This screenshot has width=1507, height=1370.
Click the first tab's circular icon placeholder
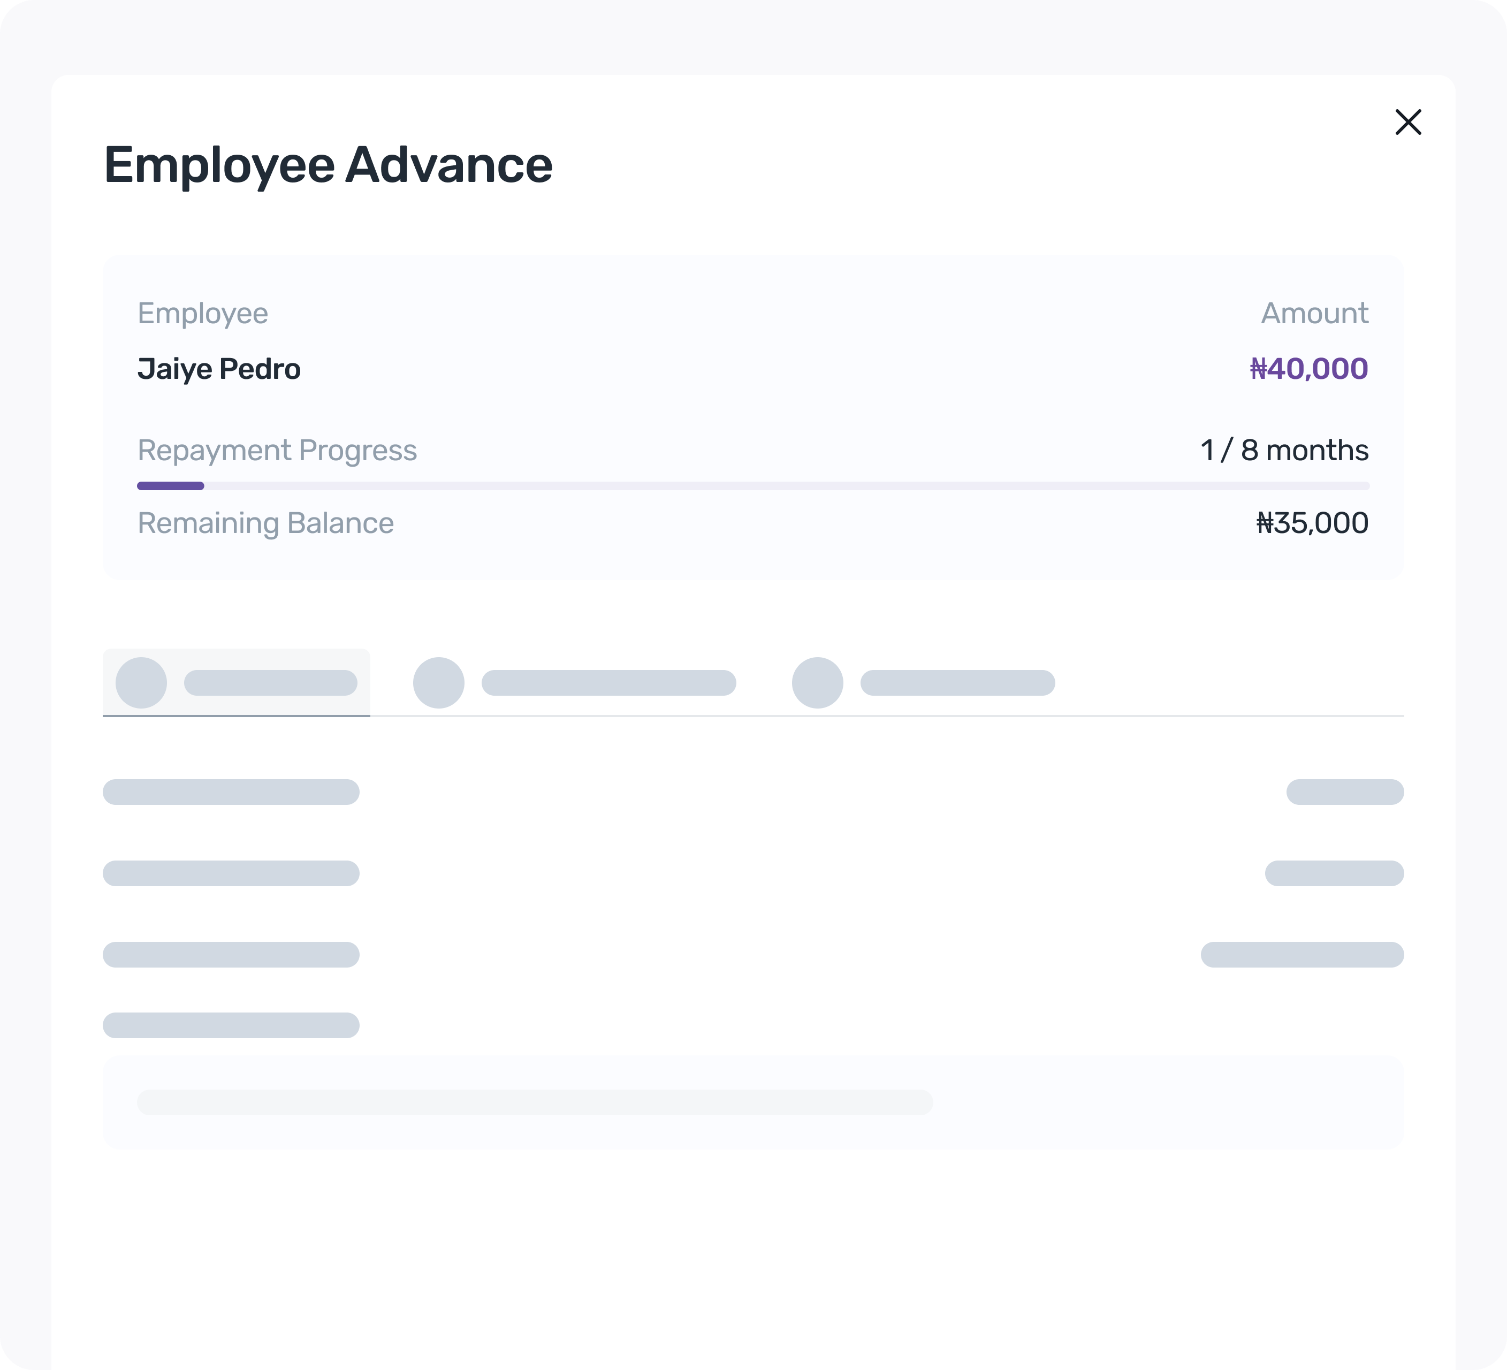141,682
